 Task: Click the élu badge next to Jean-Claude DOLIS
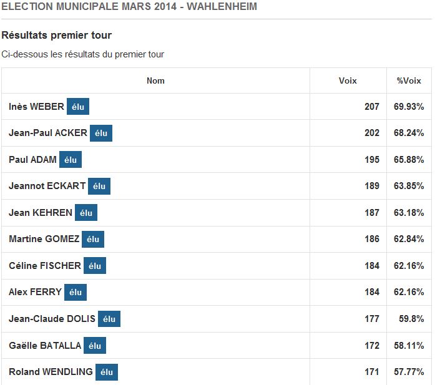(x=109, y=319)
